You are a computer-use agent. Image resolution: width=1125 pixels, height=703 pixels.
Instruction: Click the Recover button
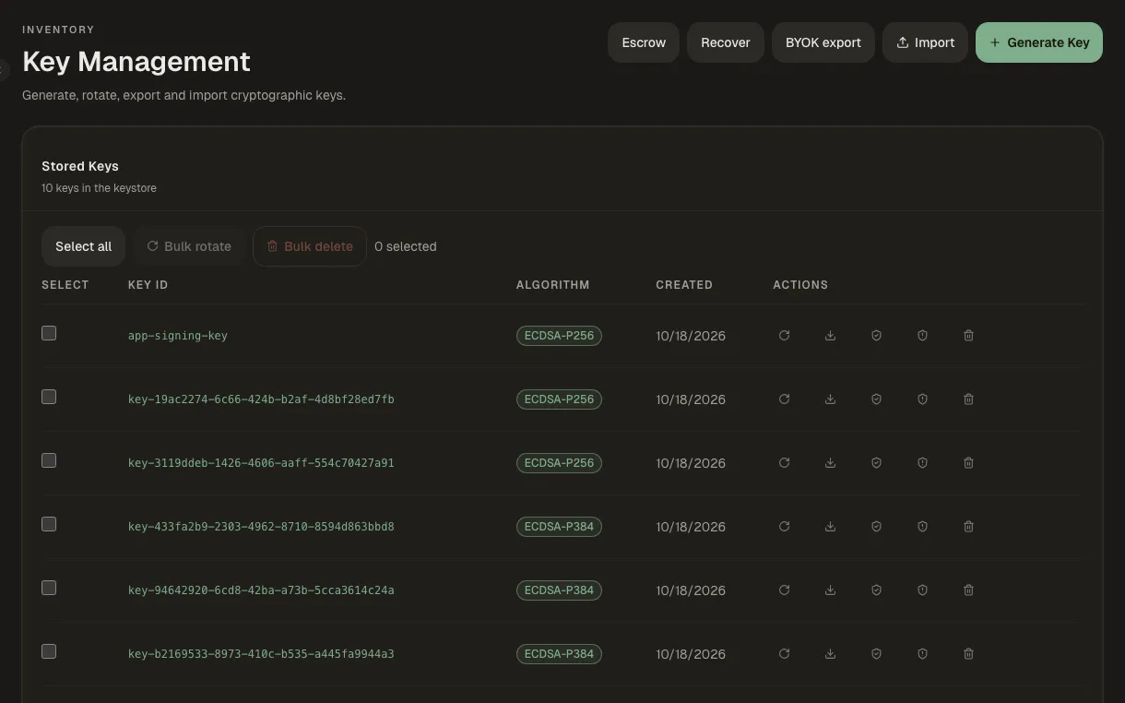[726, 42]
